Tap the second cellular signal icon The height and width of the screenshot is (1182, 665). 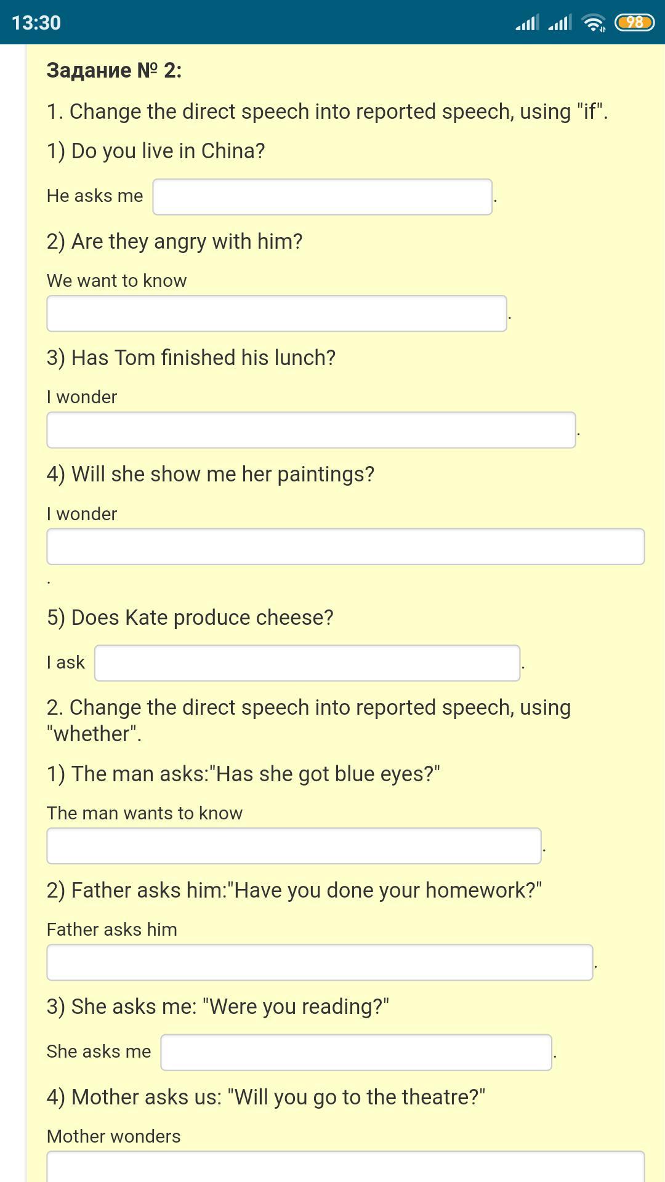pos(560,23)
